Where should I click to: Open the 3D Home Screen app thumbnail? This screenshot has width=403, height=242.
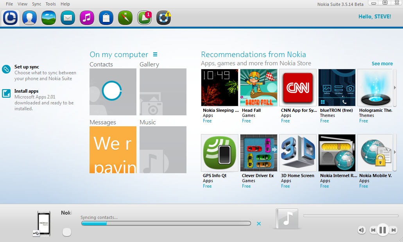click(x=297, y=153)
